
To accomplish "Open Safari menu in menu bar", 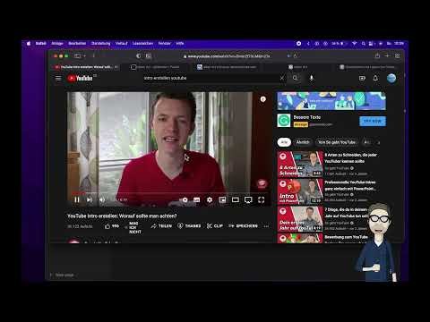I will point(41,44).
